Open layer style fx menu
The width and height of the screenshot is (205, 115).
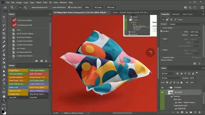(x=178, y=112)
